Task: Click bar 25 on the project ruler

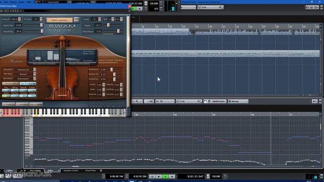Action: [x=251, y=27]
